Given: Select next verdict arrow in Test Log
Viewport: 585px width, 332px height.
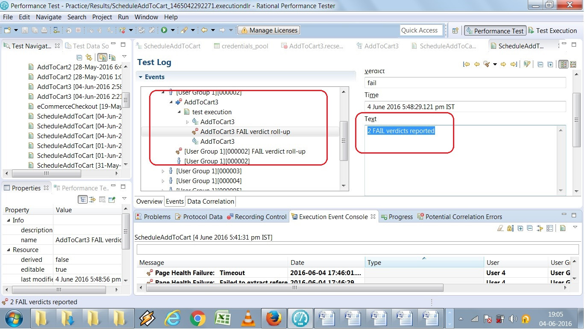Looking at the screenshot, I should click(x=503, y=64).
